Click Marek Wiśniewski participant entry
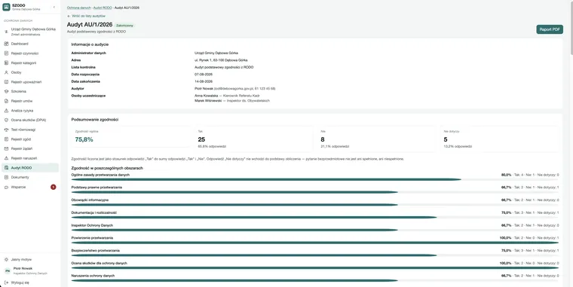Screen dimensions: 573x287 pos(232,100)
